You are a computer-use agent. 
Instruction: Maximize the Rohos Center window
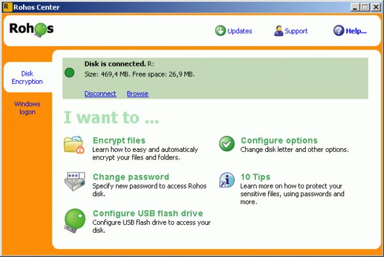pyautogui.click(x=365, y=7)
